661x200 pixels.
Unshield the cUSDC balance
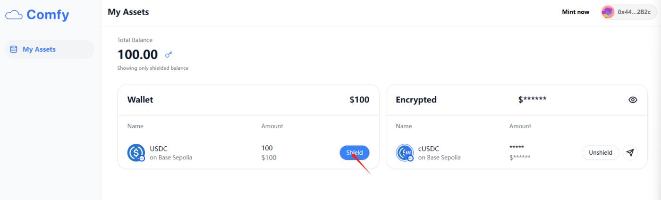click(600, 153)
